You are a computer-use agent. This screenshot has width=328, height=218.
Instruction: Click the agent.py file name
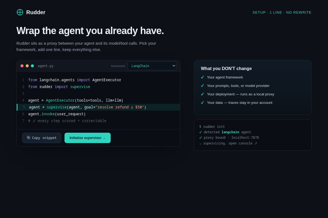point(46,66)
